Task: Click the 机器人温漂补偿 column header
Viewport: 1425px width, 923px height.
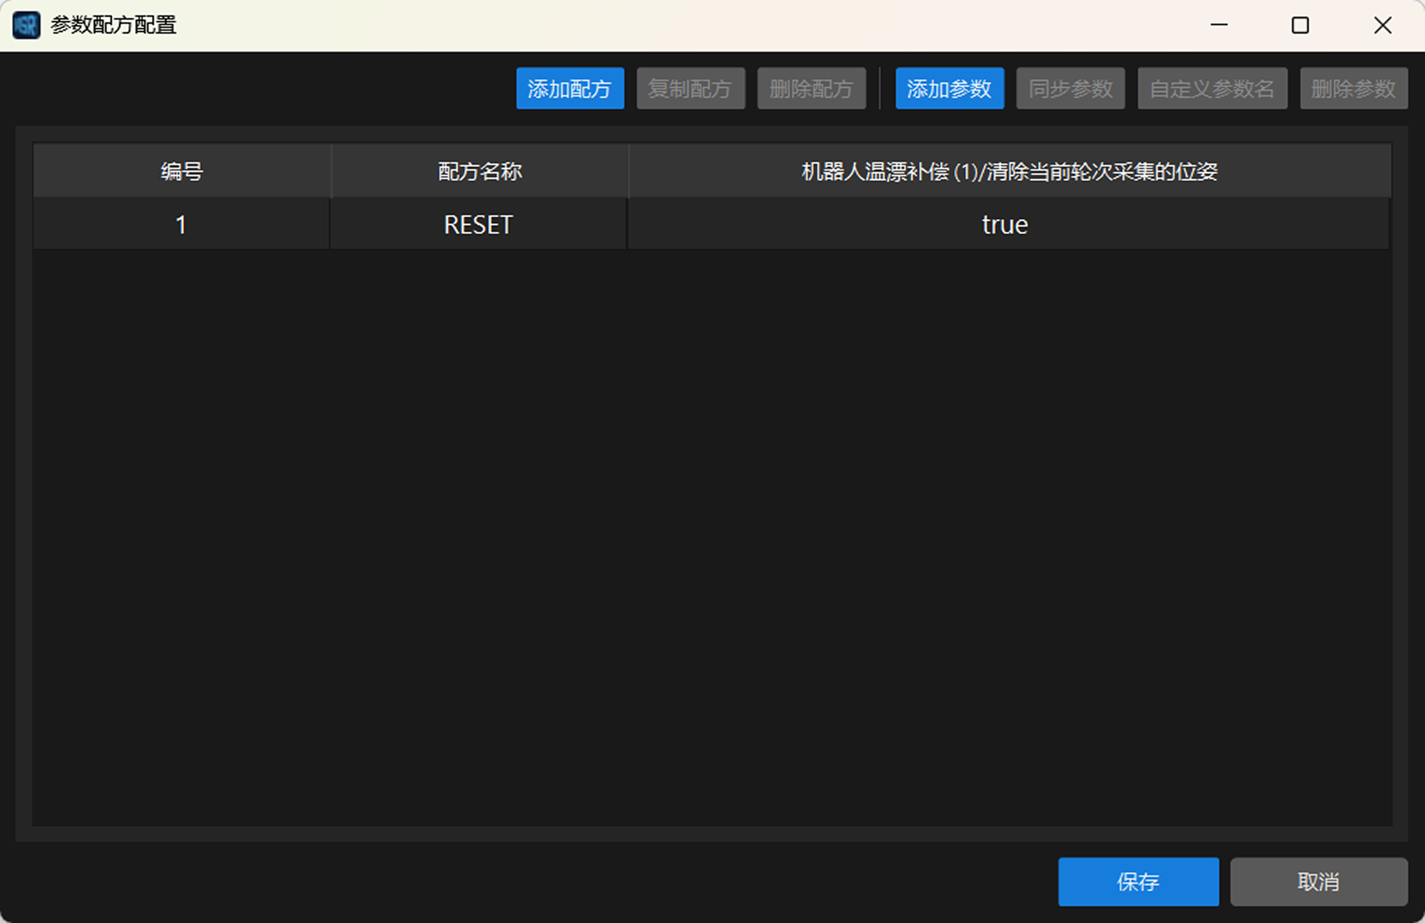Action: 1009,171
